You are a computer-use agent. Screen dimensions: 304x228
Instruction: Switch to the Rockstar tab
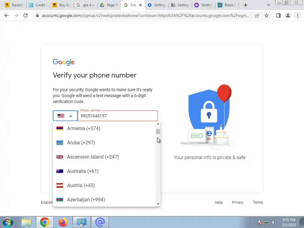(15, 5)
